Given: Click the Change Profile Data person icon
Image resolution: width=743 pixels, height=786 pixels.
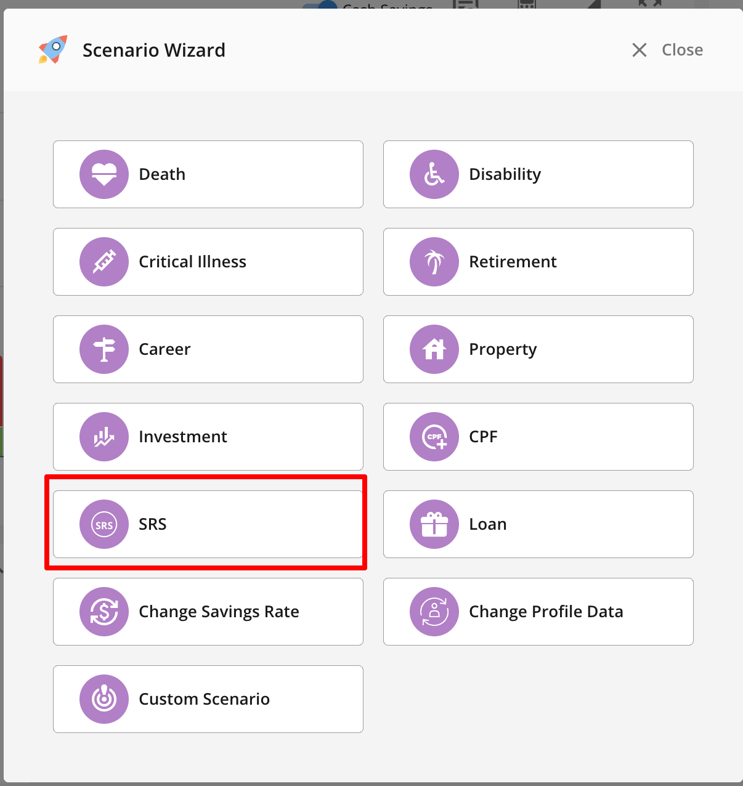Looking at the screenshot, I should tap(434, 612).
